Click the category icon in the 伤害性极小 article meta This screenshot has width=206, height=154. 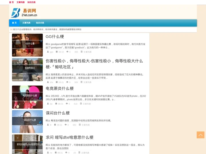(x=82, y=82)
